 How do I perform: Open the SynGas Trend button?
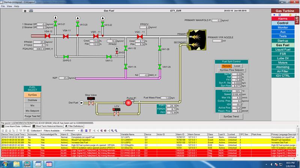tap(231, 116)
